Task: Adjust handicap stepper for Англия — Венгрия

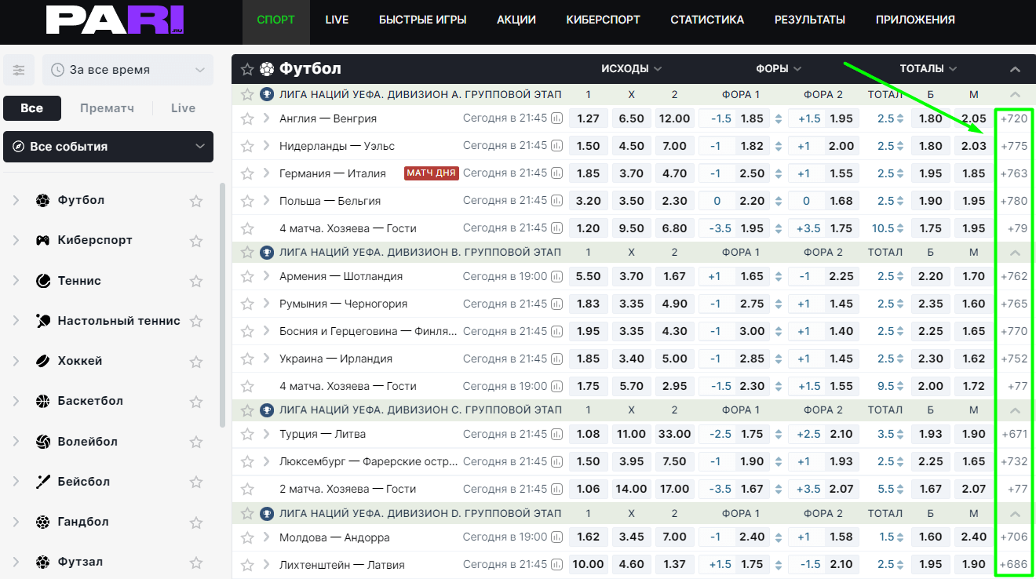Action: click(779, 119)
